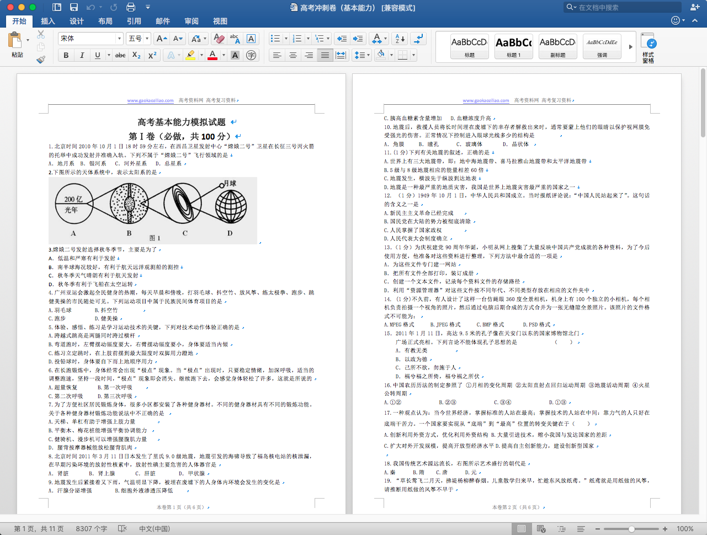Open the www.gaokaoziliao.com link on page 1
707x535 pixels.
150,100
